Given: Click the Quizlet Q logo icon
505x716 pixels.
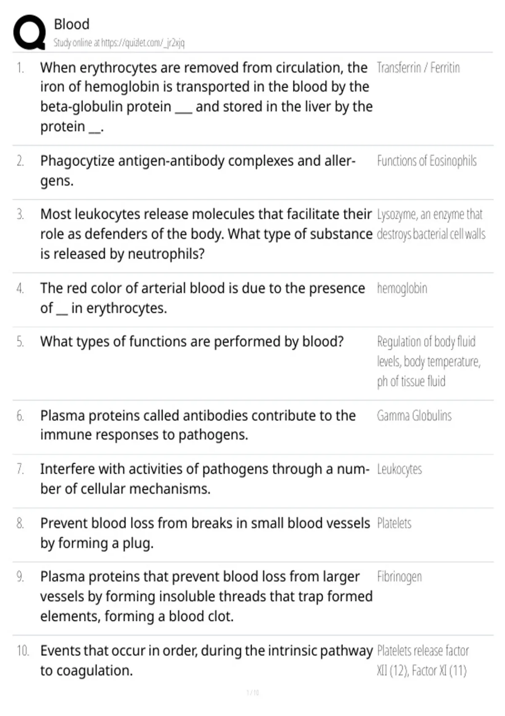Looking at the screenshot, I should coord(29,32).
